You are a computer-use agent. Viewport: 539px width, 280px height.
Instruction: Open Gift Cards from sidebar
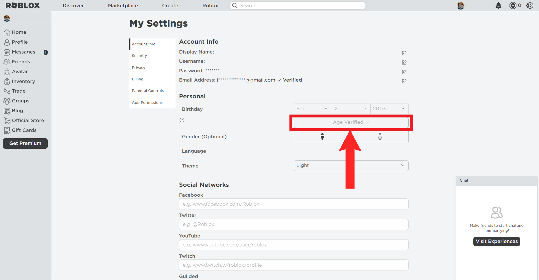20,130
